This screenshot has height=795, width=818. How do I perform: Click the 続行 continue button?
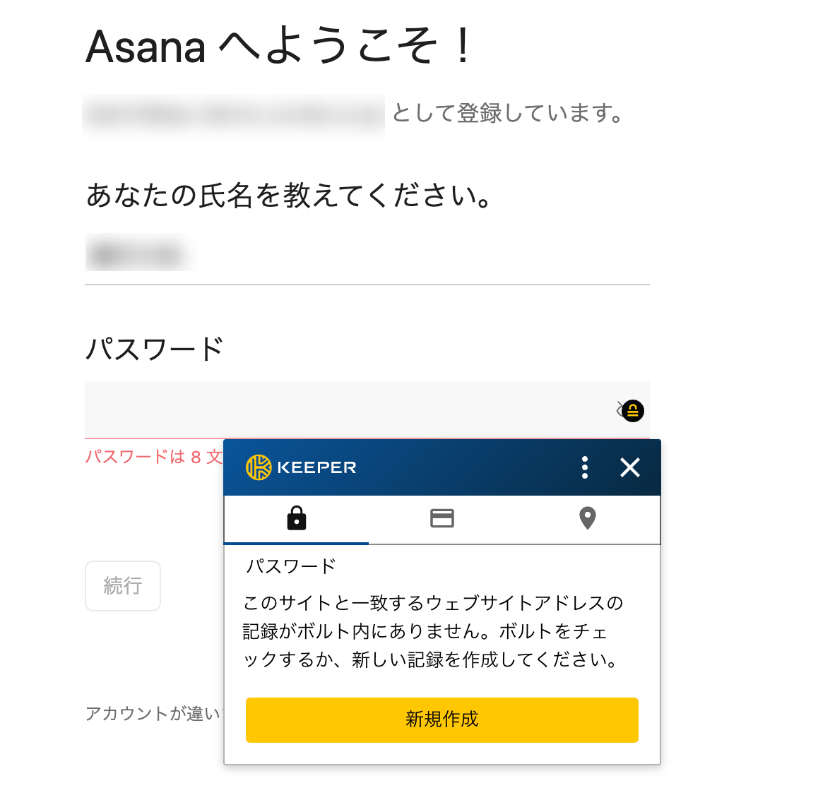[x=123, y=586]
